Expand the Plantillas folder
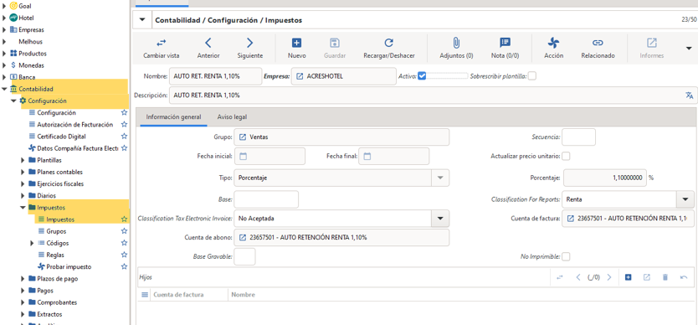This screenshot has width=698, height=325. click(x=23, y=160)
